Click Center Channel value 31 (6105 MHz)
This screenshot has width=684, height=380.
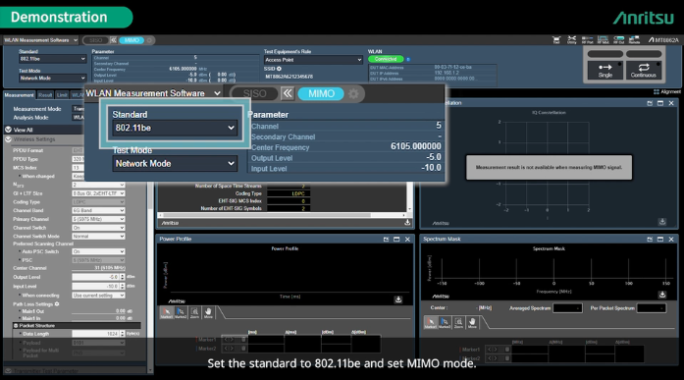point(110,268)
